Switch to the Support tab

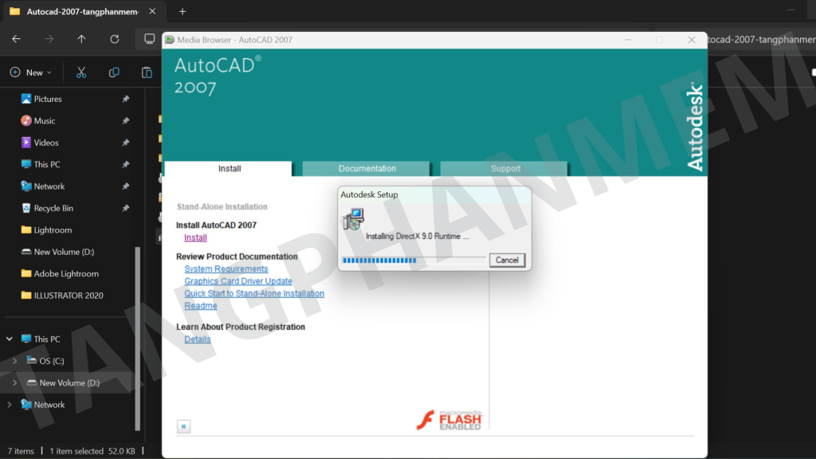coord(505,169)
